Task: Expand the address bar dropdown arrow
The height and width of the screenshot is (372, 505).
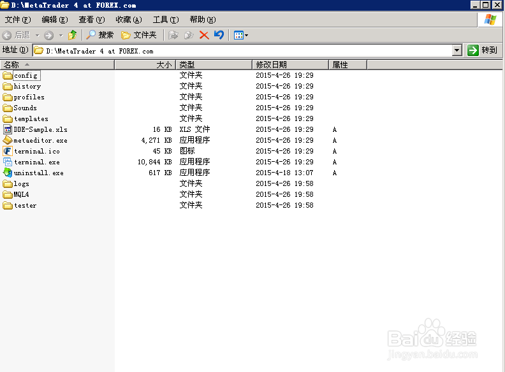Action: tap(457, 50)
